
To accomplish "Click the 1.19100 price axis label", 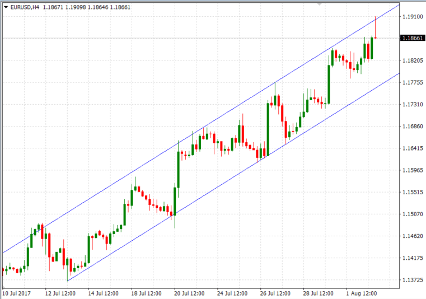I will [413, 17].
